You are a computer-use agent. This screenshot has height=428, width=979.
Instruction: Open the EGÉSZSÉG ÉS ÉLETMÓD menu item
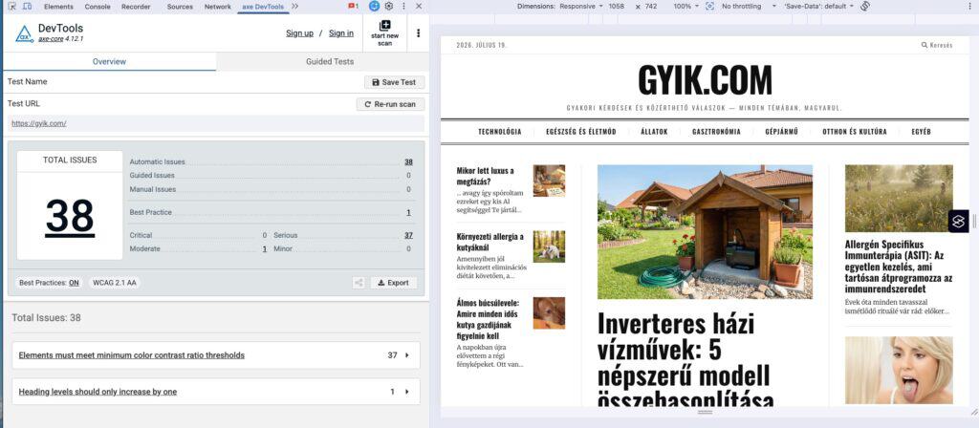580,132
